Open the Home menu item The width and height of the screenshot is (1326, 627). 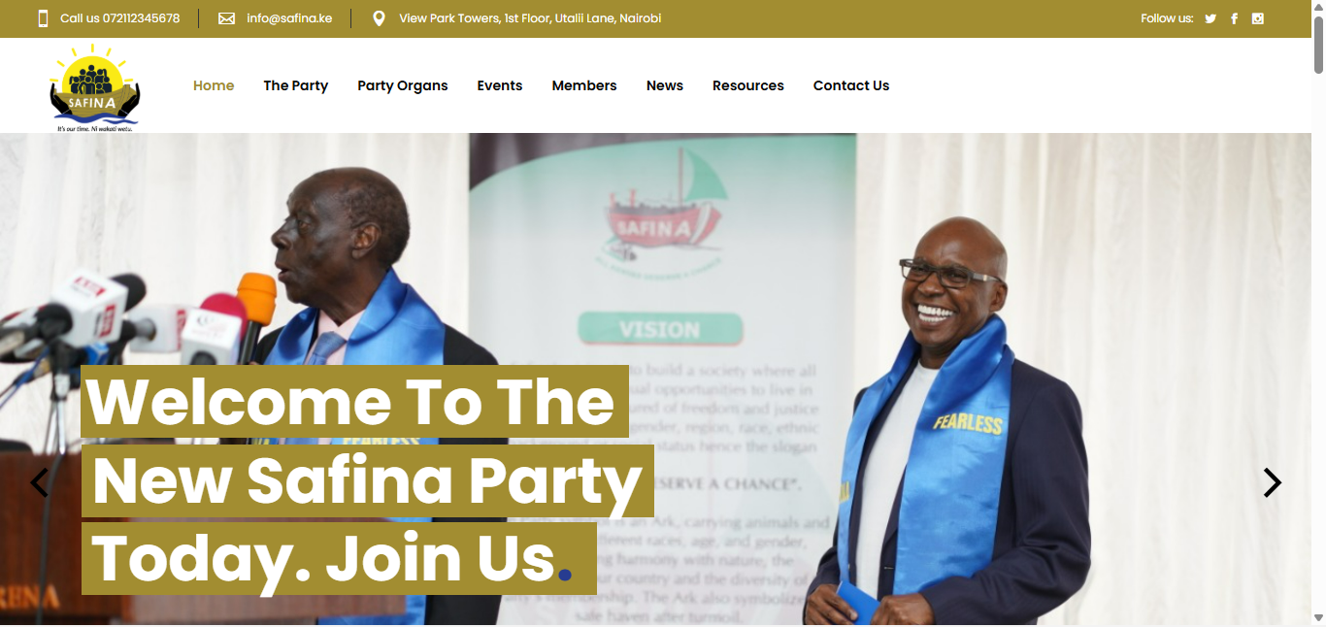(214, 85)
